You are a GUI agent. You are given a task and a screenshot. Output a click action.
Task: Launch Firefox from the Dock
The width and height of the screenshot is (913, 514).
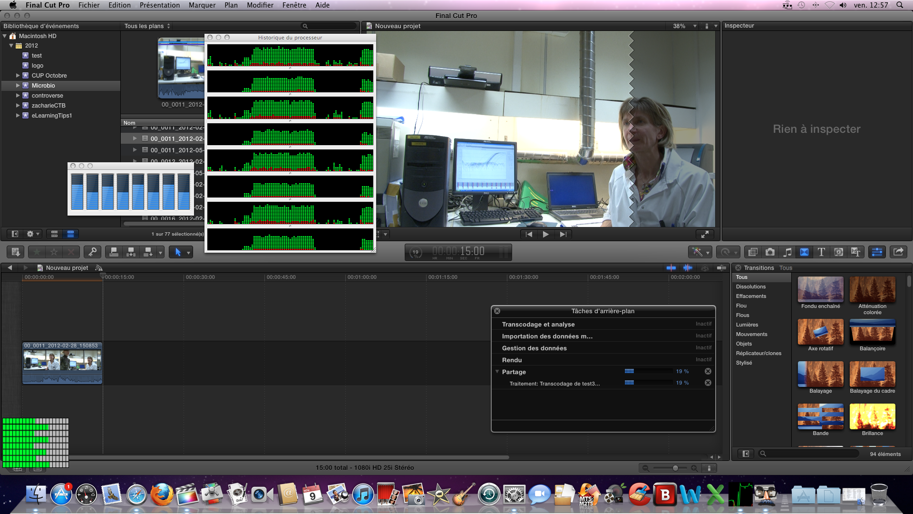click(162, 494)
